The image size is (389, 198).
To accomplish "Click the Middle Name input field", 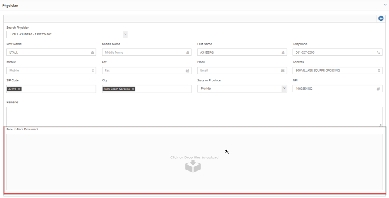I will click(x=143, y=52).
